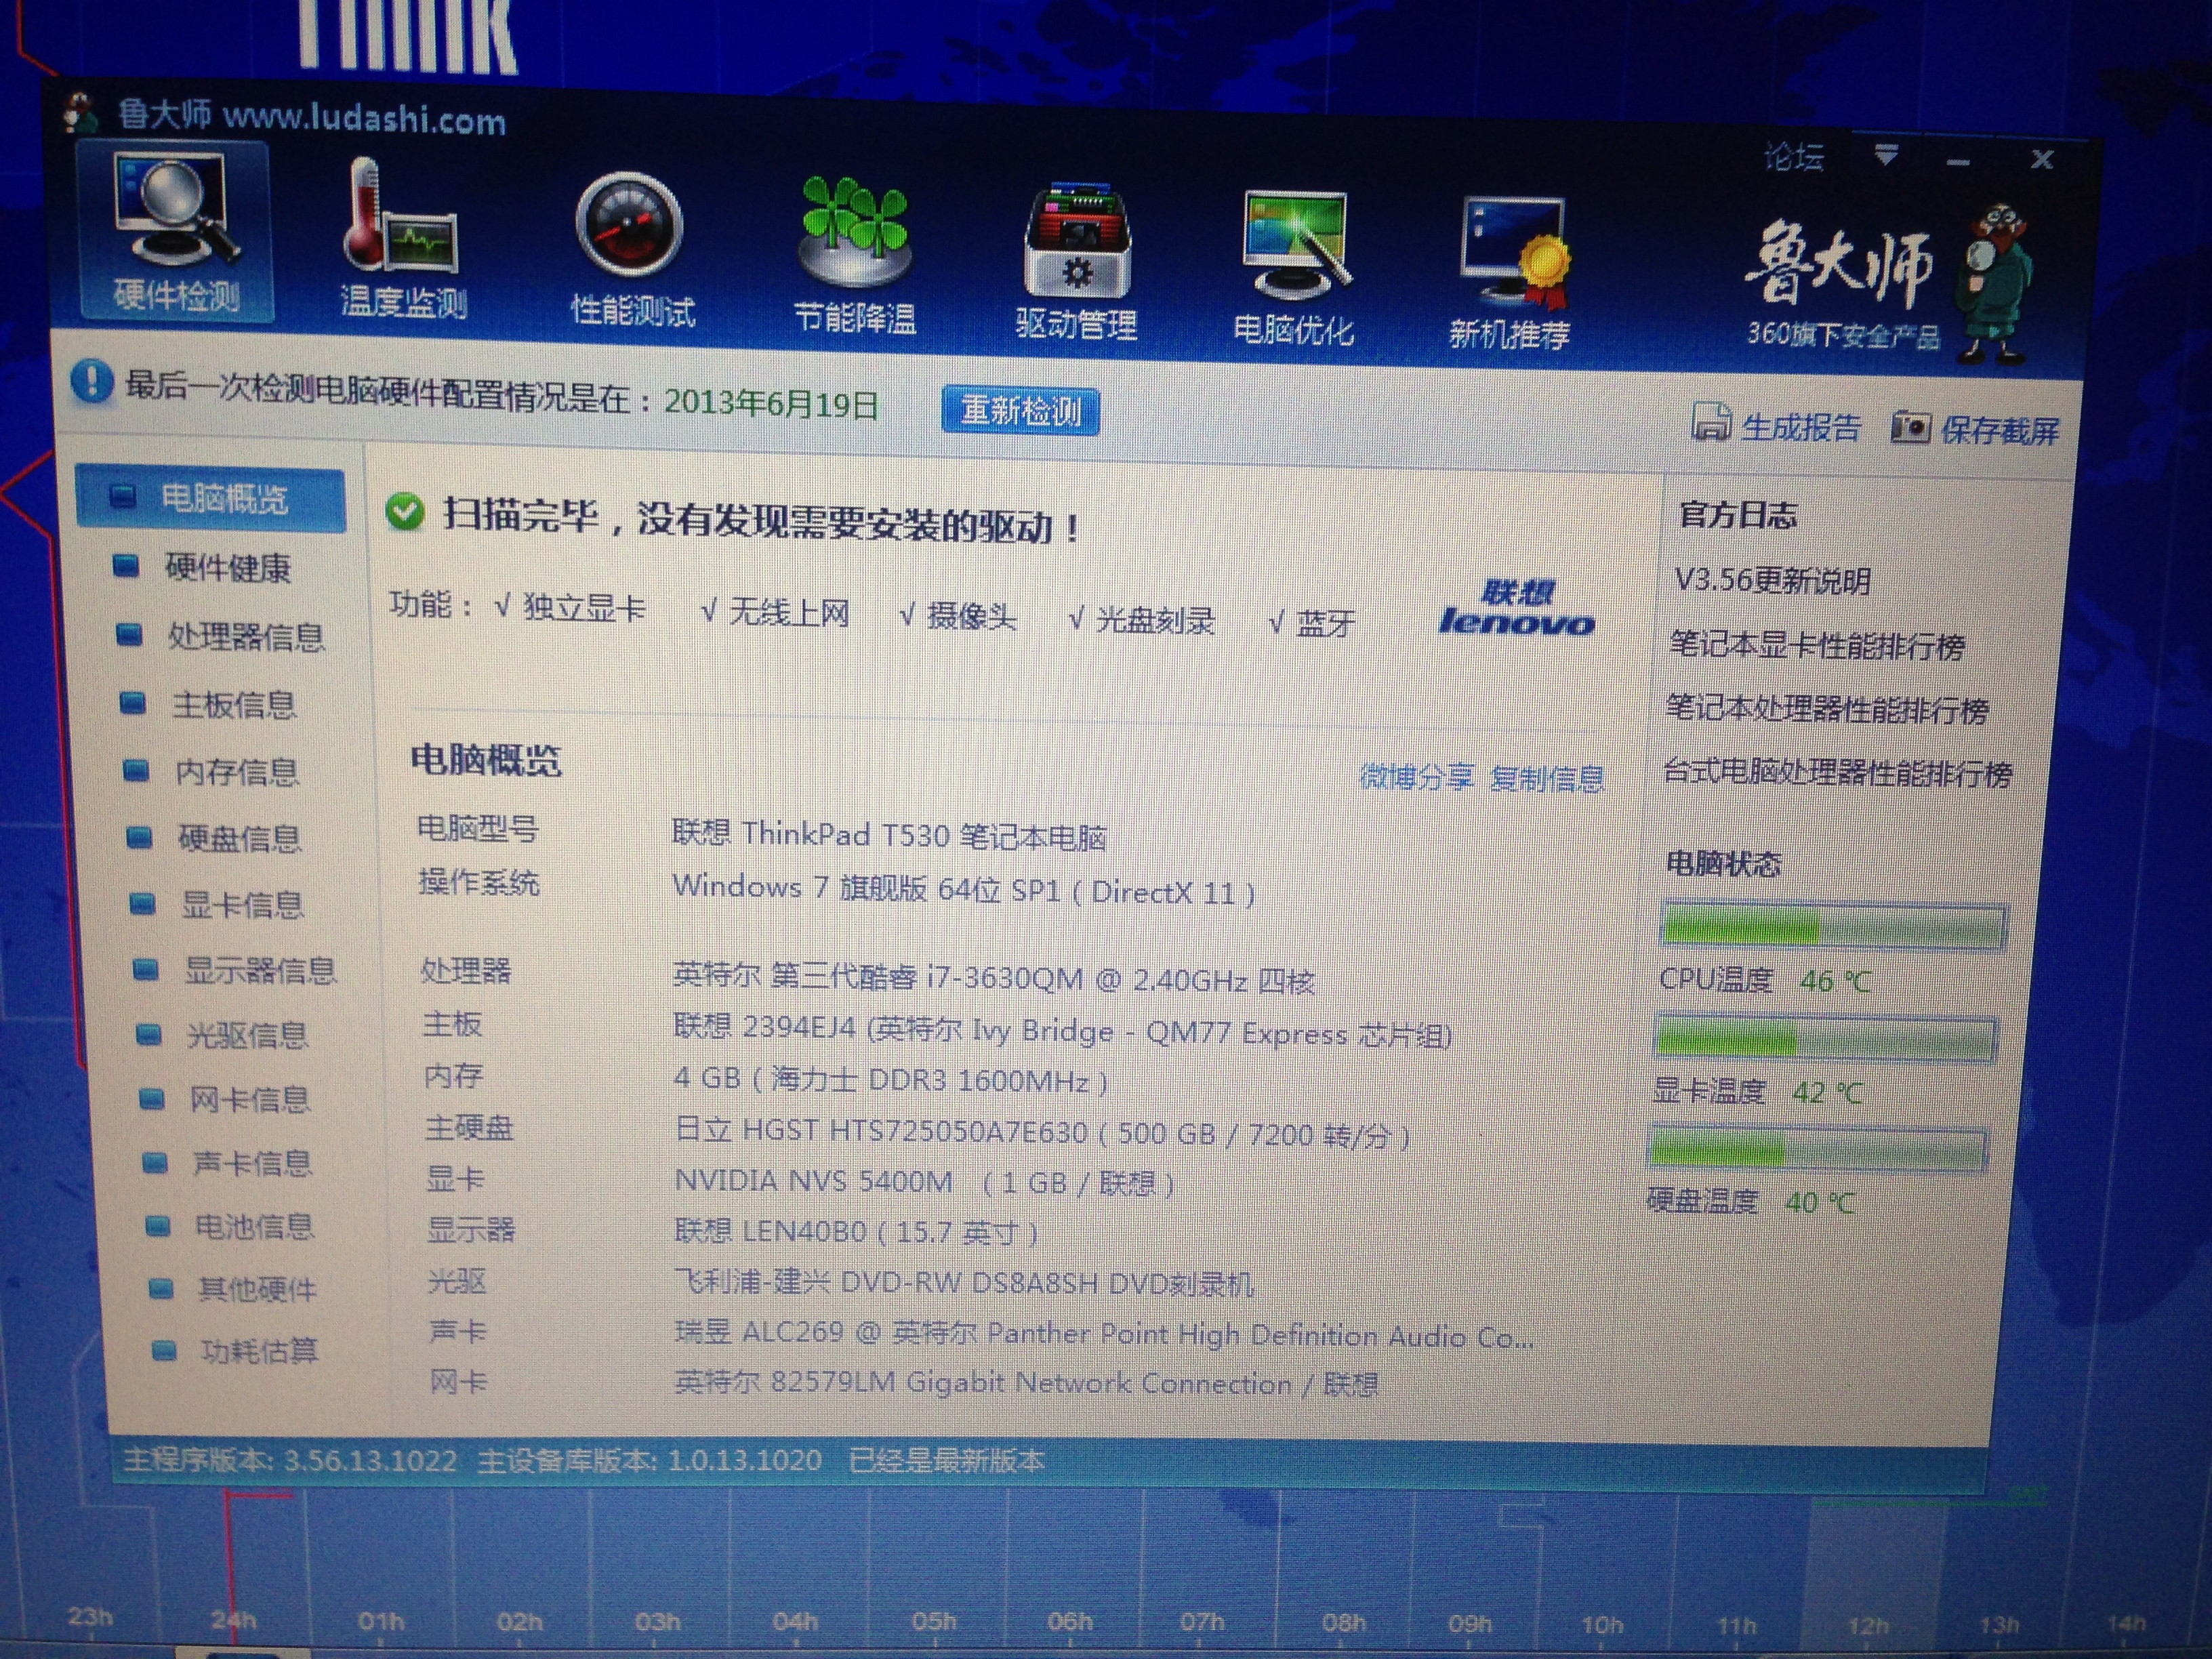Select 电脑概览 in the sidebar

(x=210, y=498)
